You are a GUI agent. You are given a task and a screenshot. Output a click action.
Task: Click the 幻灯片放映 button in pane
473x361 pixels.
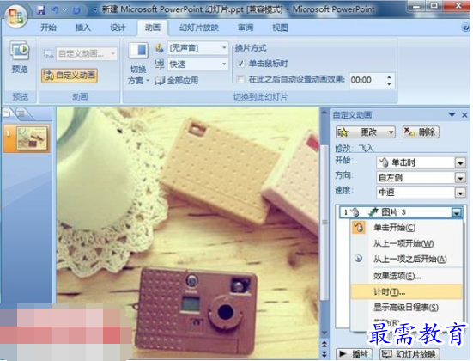point(409,353)
